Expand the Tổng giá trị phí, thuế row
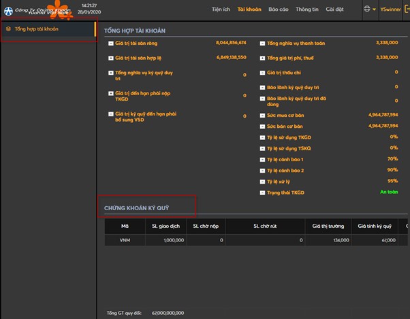This screenshot has height=319, width=410. click(x=263, y=58)
